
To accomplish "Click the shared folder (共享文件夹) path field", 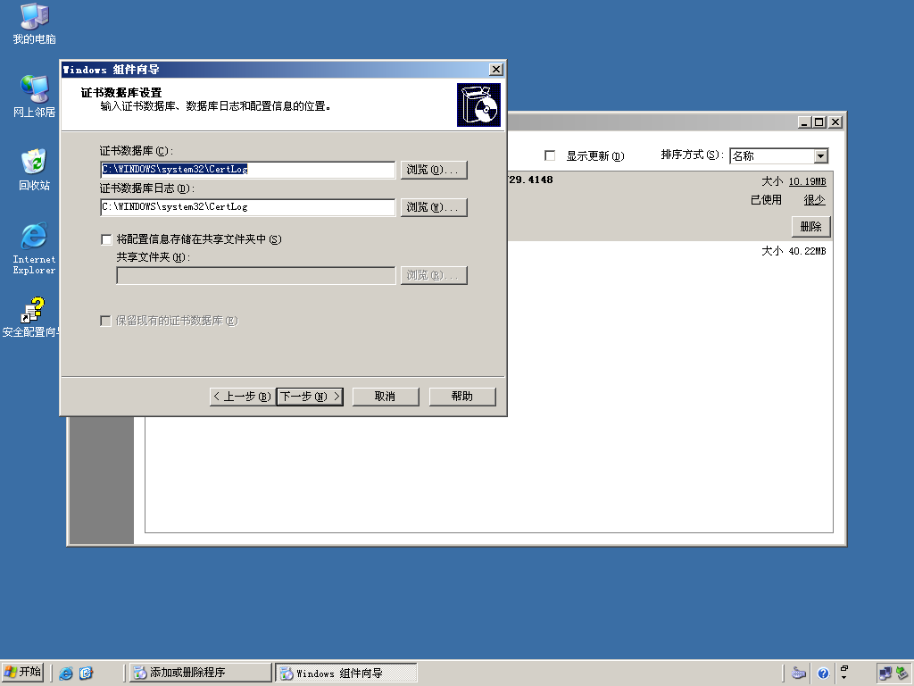I will pos(256,275).
